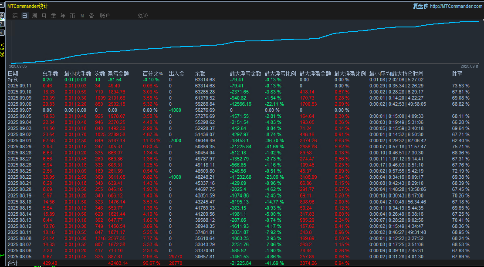
Task: Switch to 月 monthly statistics view
Action: pos(44,16)
